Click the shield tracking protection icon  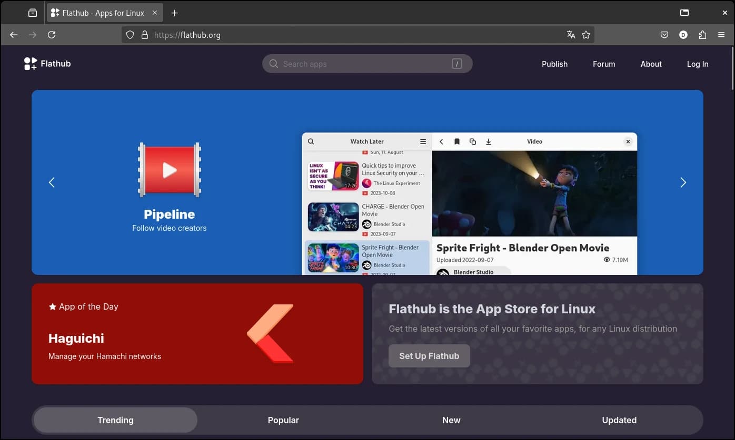pos(130,35)
